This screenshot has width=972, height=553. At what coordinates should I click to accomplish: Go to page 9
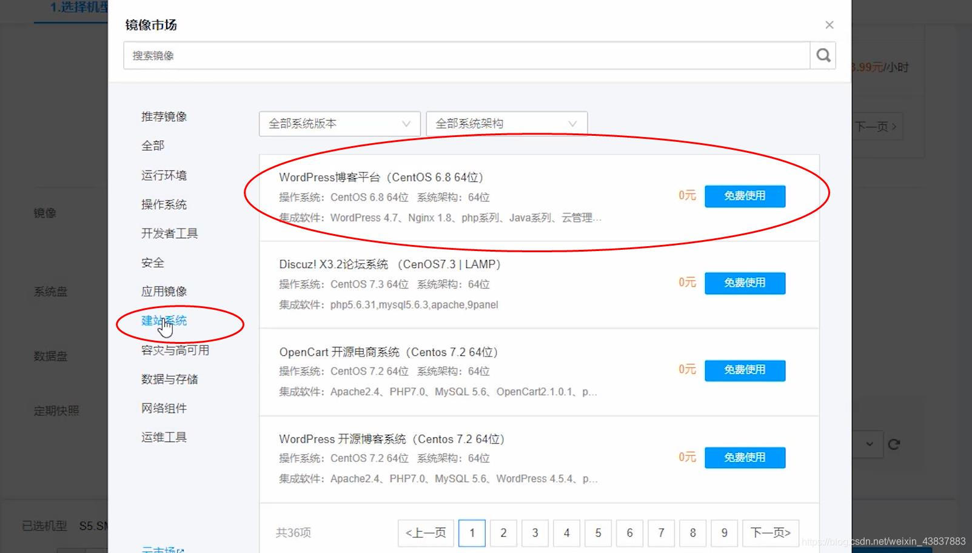[x=724, y=533]
